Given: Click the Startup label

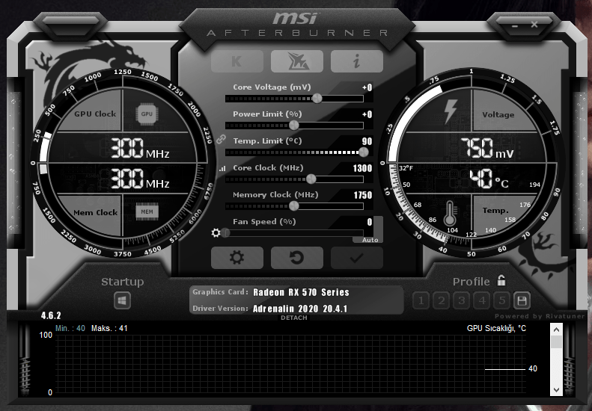Looking at the screenshot, I should pyautogui.click(x=122, y=282).
